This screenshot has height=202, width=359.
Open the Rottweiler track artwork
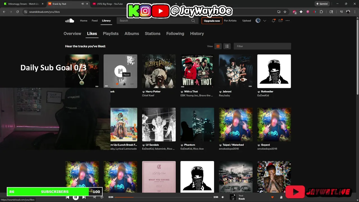274,71
